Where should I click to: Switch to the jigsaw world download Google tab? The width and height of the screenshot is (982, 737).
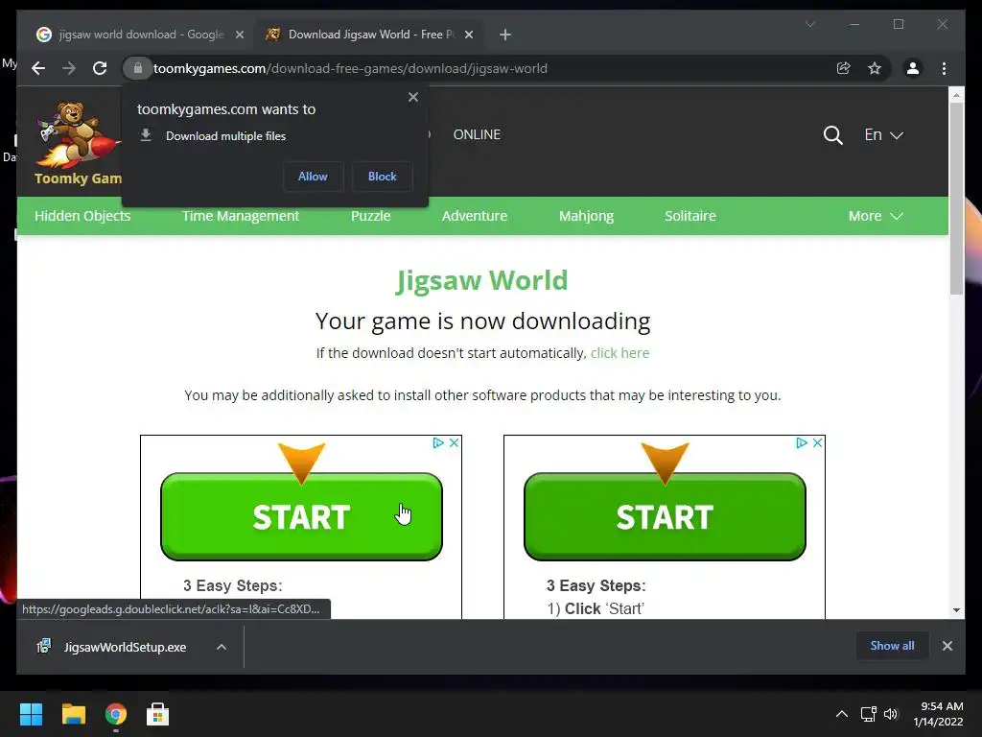point(140,35)
